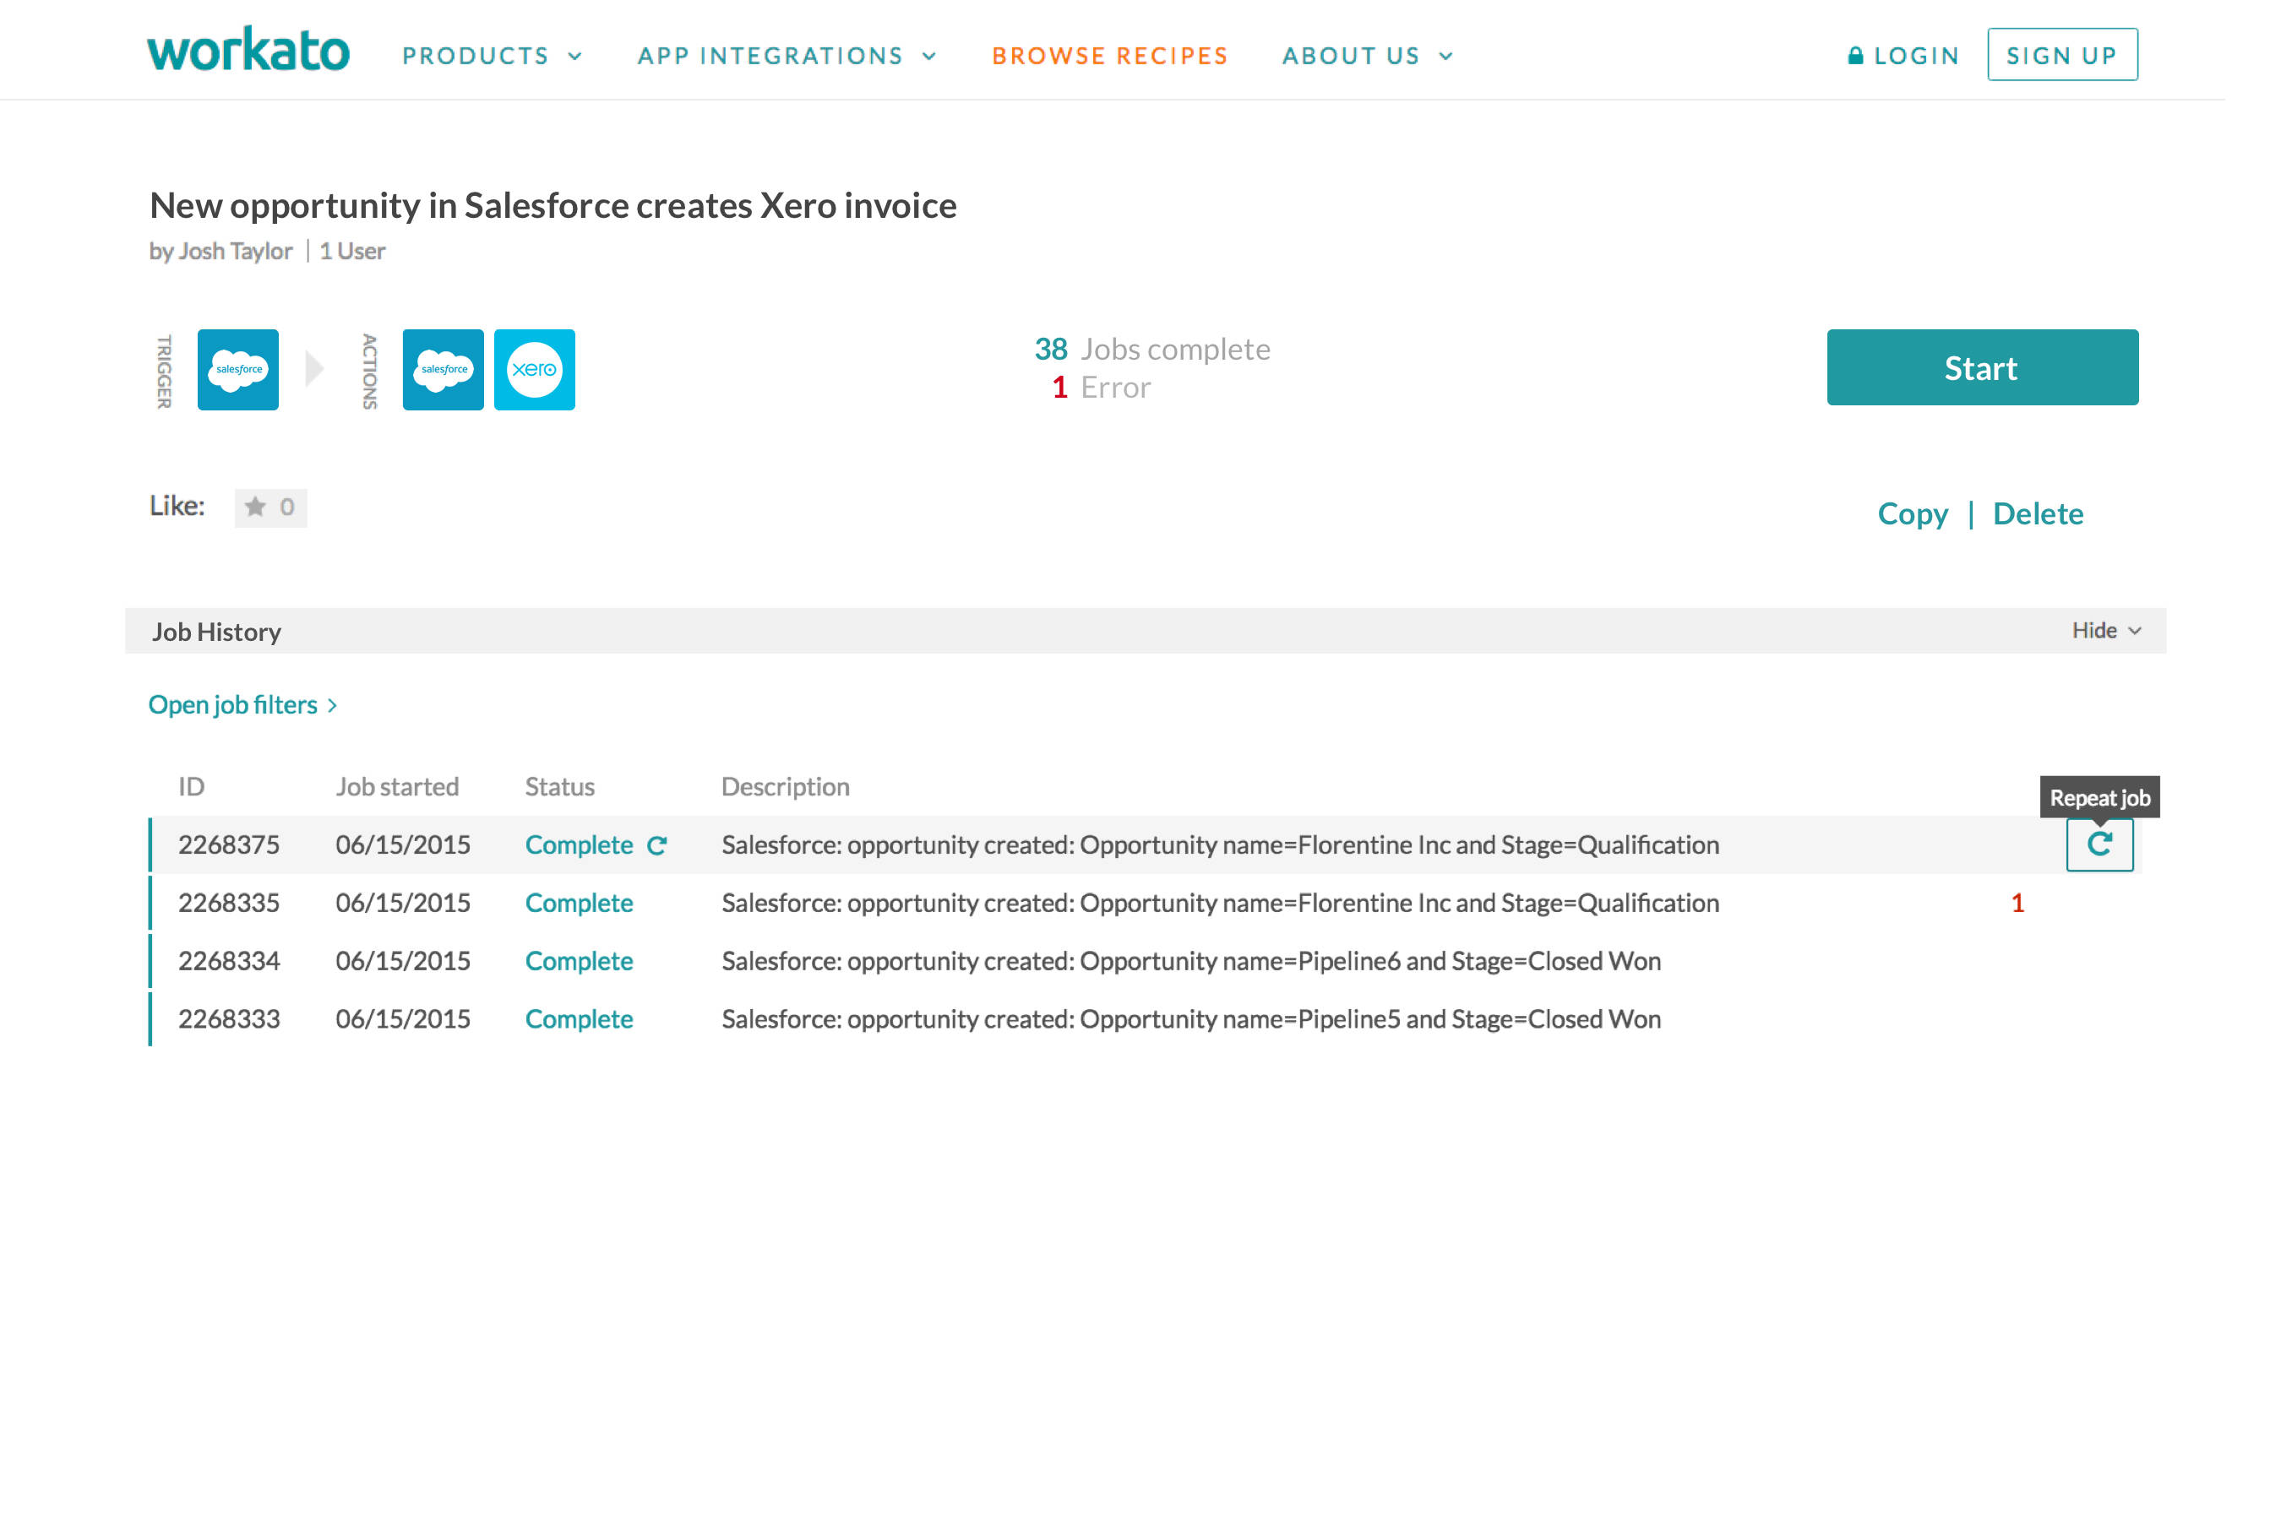Image resolution: width=2281 pixels, height=1520 pixels.
Task: Click refresh icon beside first Complete status
Action: click(x=656, y=845)
